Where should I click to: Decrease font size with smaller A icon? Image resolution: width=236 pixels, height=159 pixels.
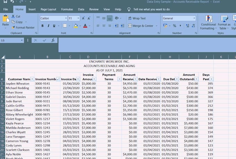click(89, 18)
